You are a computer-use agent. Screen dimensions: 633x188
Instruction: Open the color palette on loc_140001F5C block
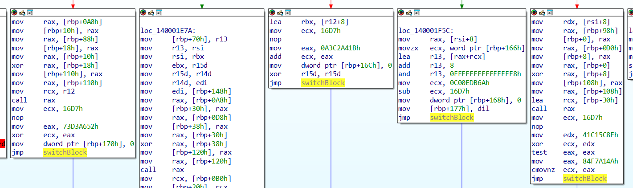(x=401, y=12)
